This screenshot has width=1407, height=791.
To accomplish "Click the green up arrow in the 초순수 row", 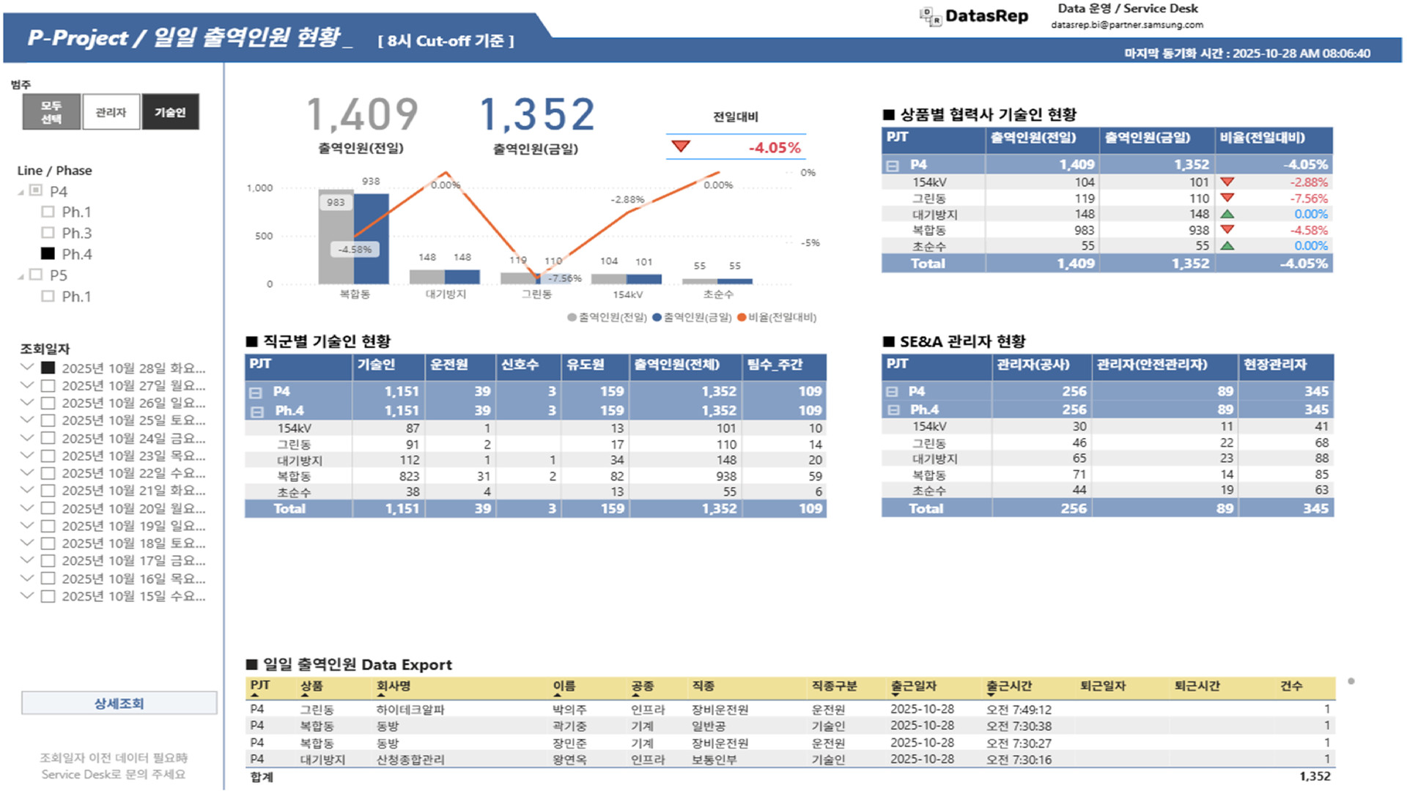I will coord(1227,246).
